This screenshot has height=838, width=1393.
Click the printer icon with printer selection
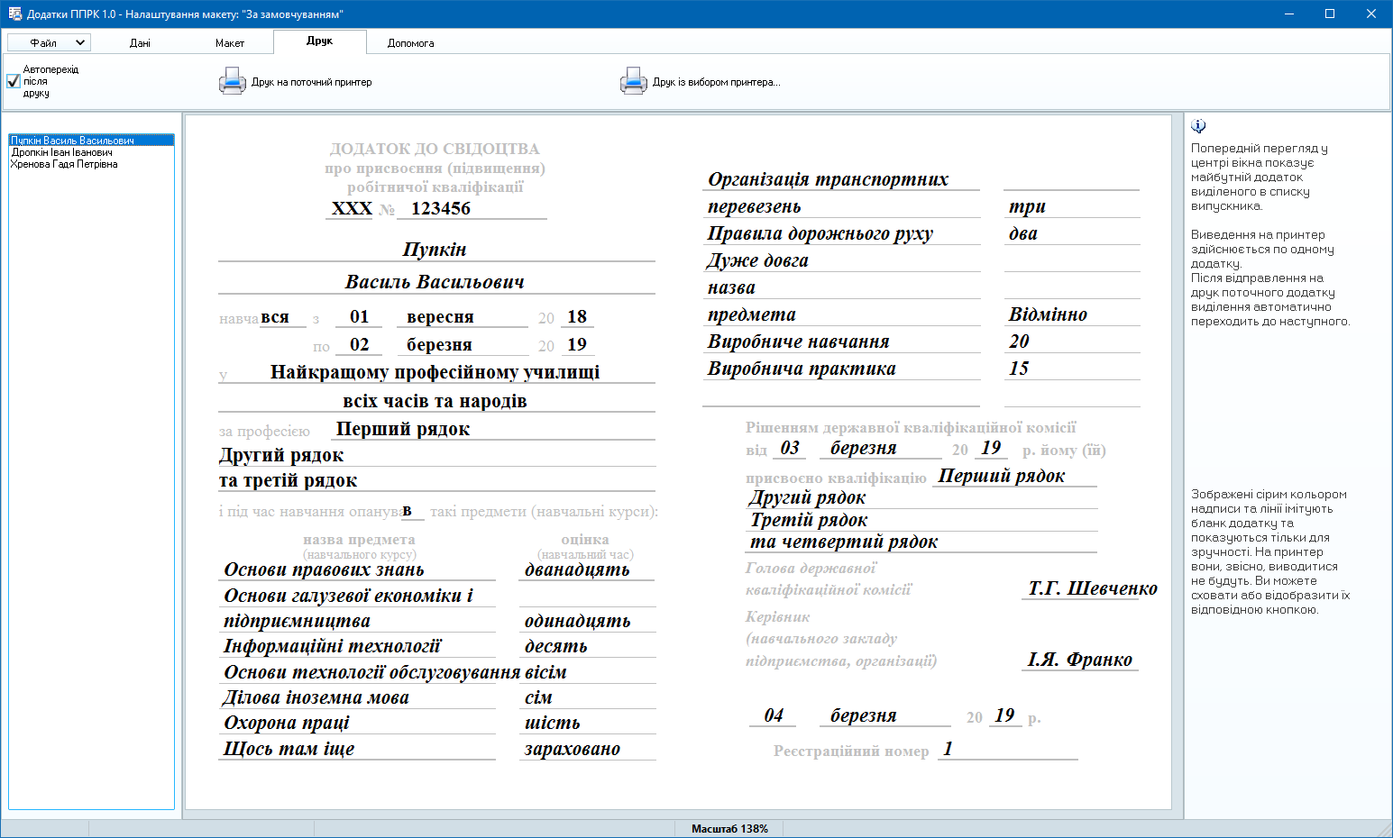[633, 82]
